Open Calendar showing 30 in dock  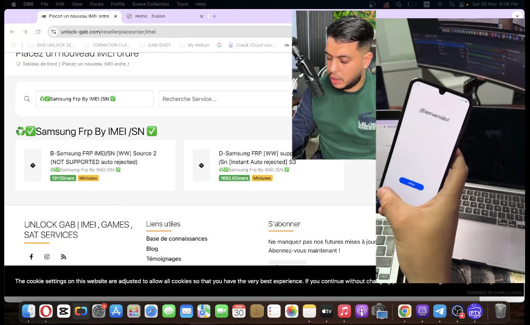pos(239,311)
